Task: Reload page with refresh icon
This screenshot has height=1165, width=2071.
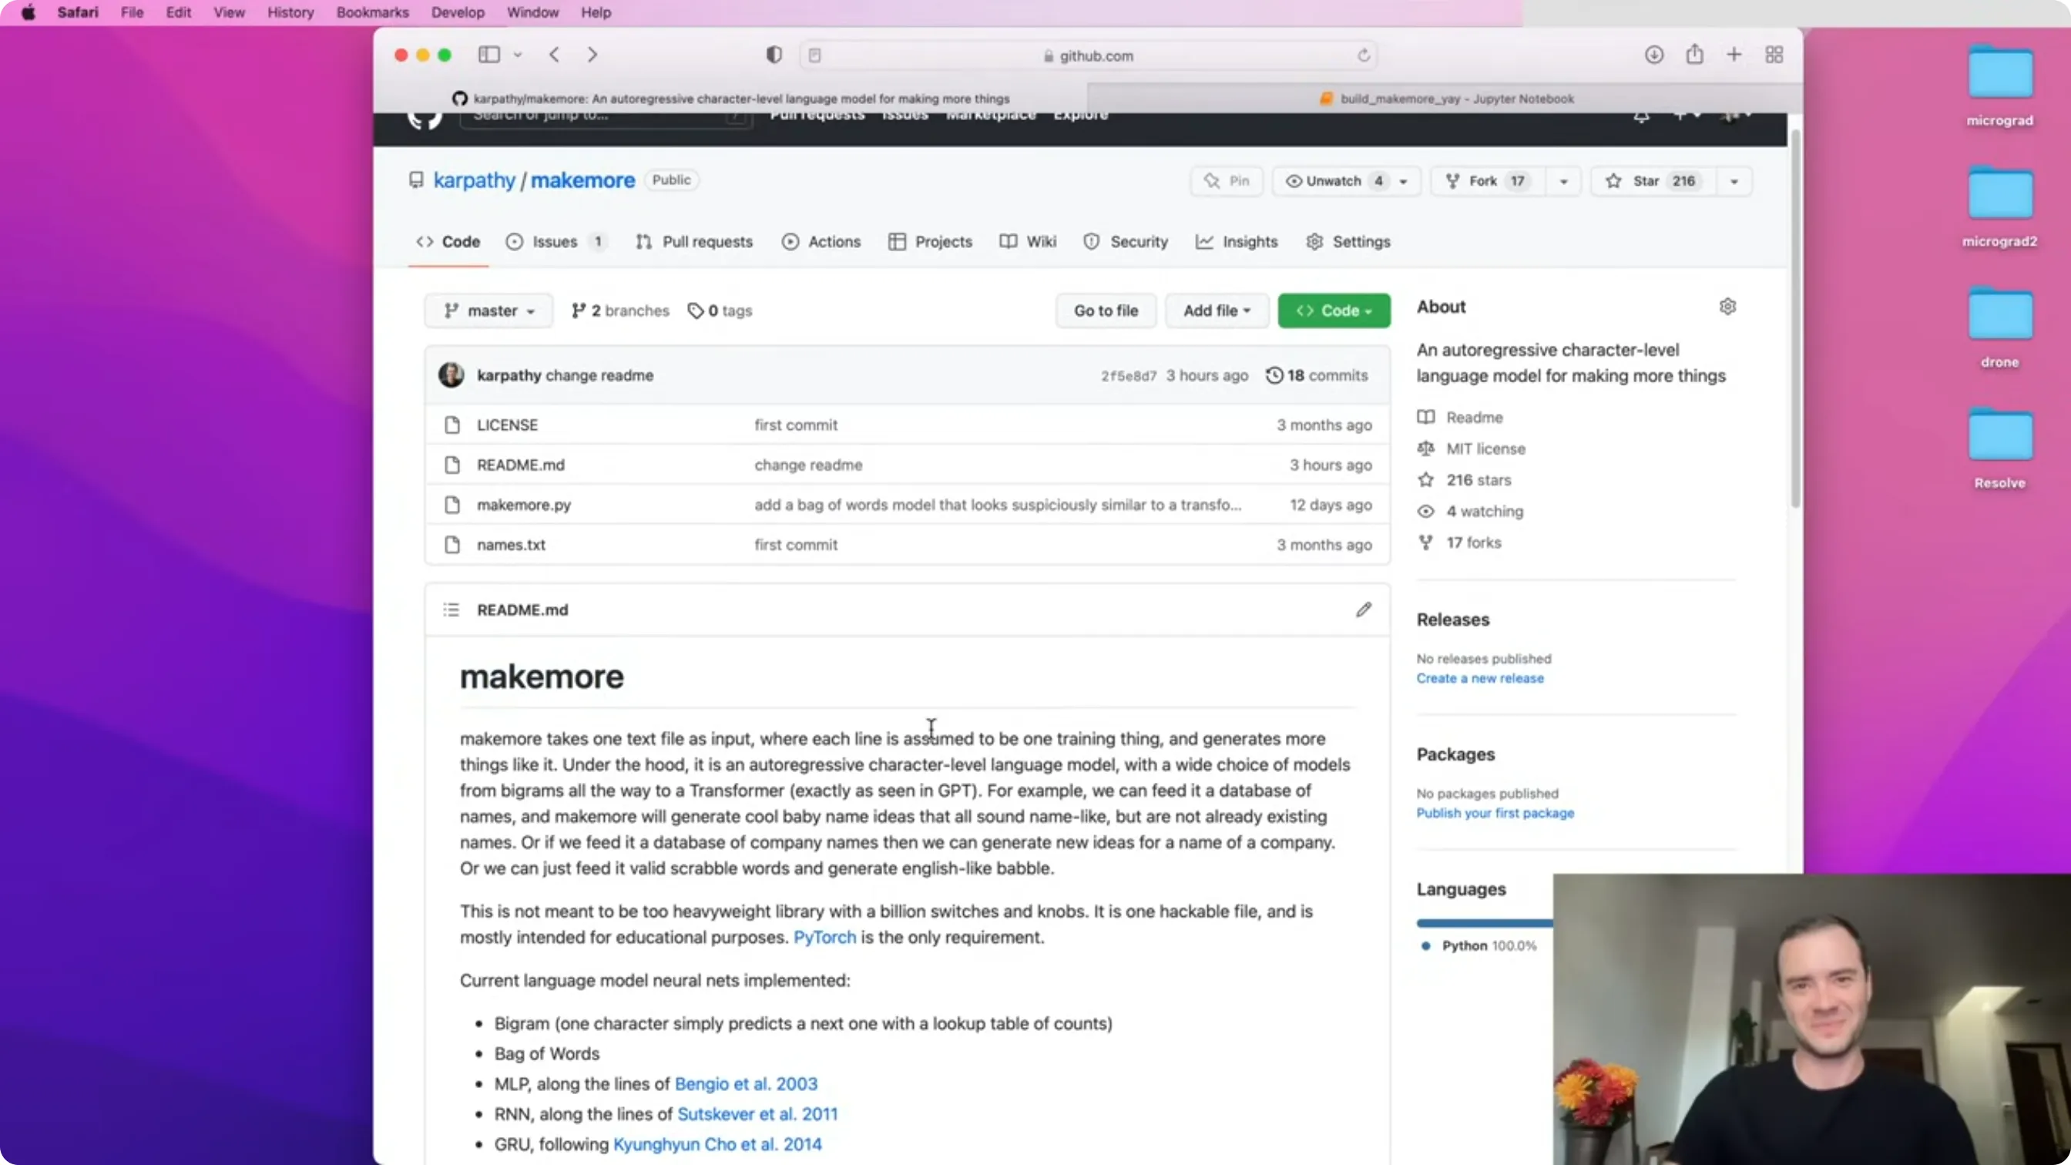Action: coord(1364,55)
